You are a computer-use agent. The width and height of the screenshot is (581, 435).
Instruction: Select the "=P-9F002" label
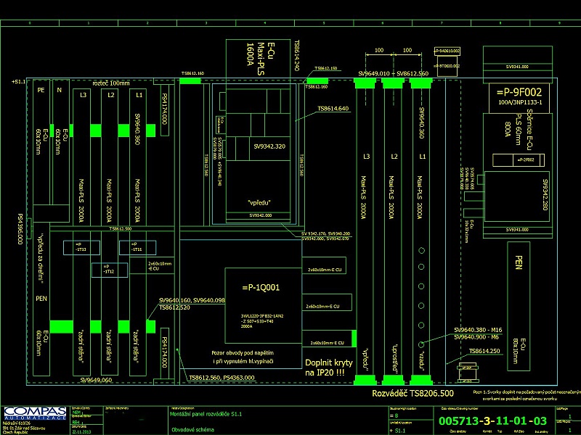(519, 92)
